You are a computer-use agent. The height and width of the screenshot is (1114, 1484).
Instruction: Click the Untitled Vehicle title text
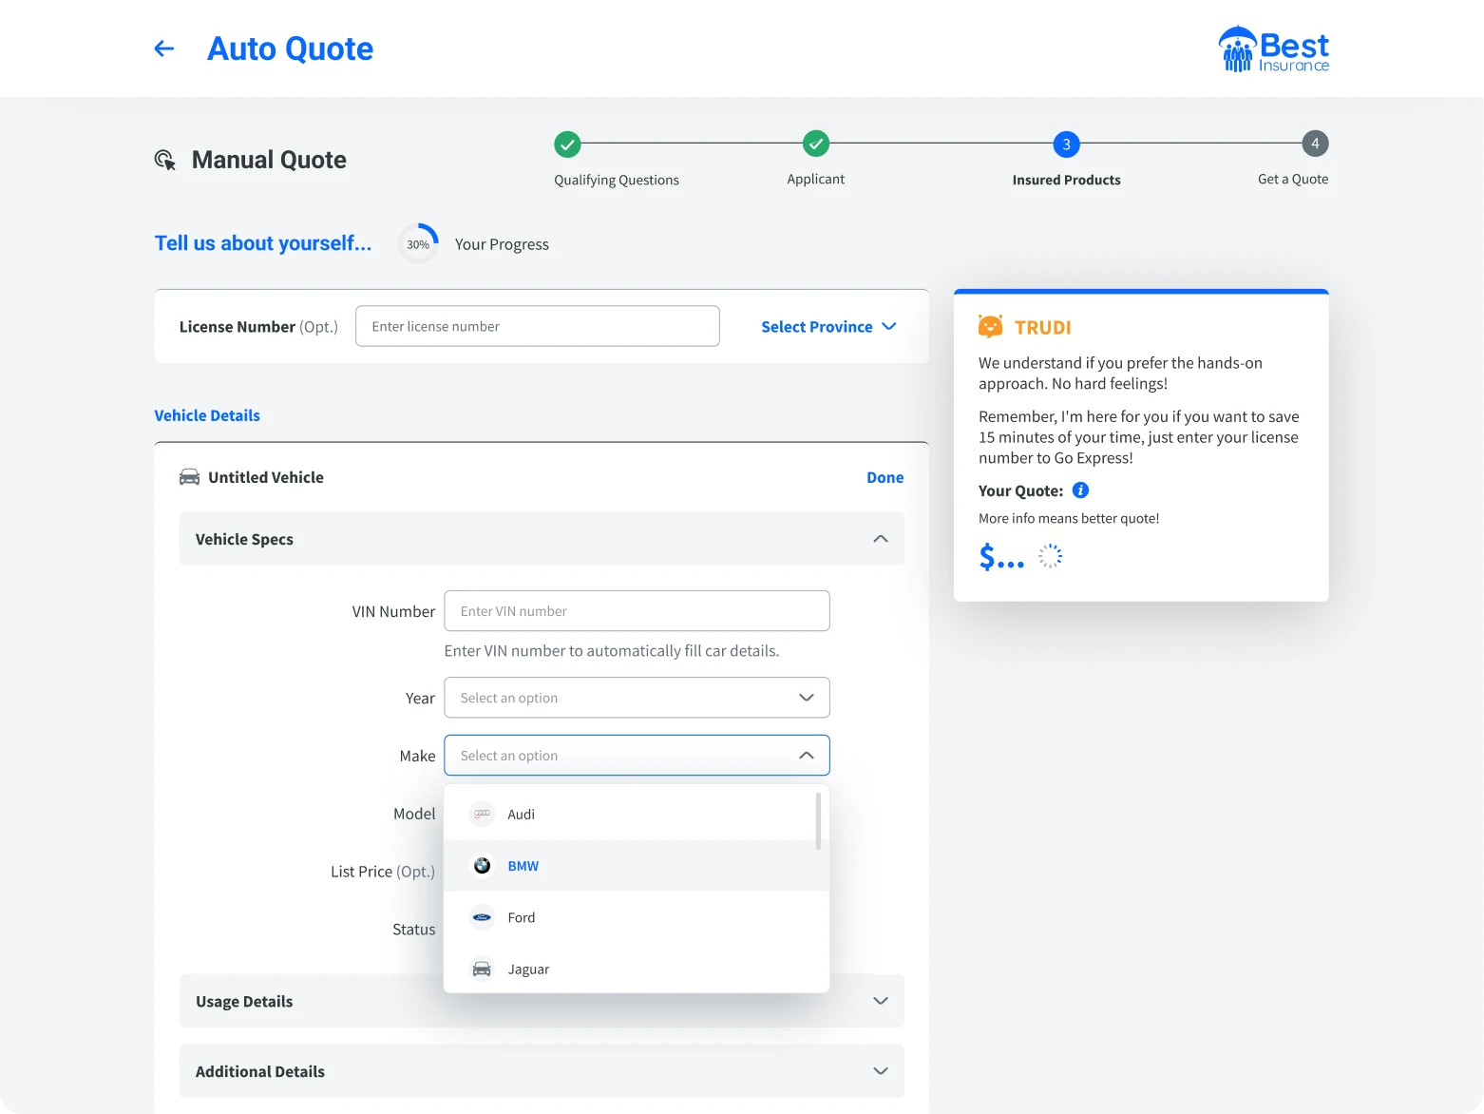click(266, 477)
